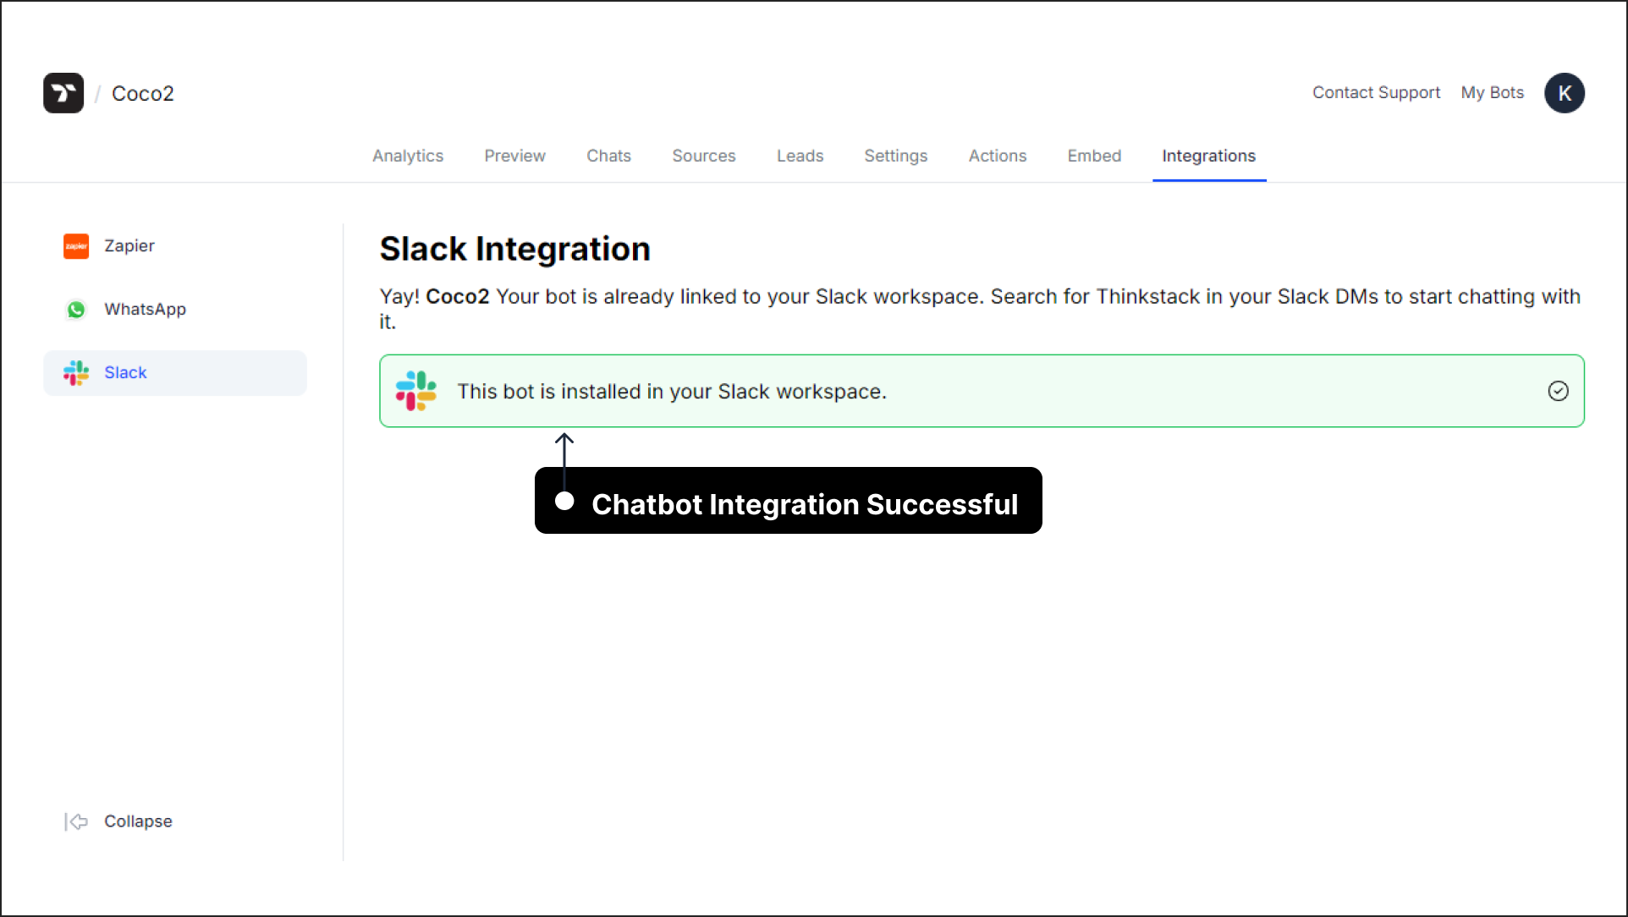Click Contact Support link
The width and height of the screenshot is (1628, 917).
pos(1375,93)
